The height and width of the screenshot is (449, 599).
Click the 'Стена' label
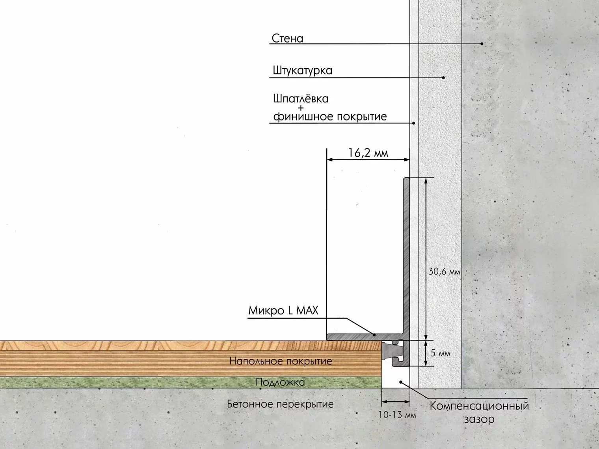(x=287, y=39)
